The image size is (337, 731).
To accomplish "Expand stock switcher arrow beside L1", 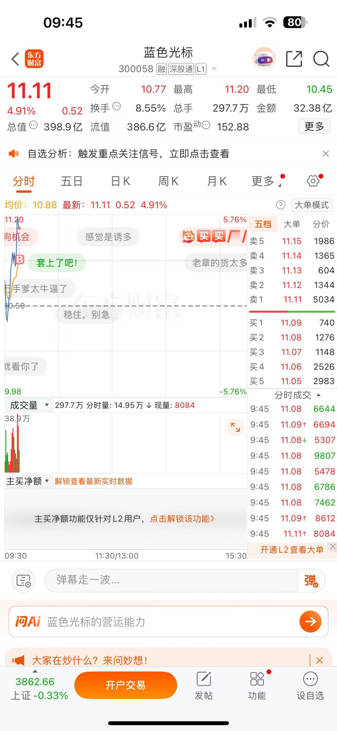I will tap(214, 69).
